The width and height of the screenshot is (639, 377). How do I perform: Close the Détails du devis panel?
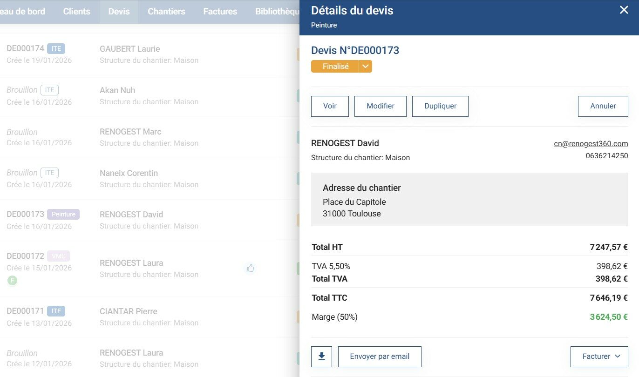coord(624,10)
